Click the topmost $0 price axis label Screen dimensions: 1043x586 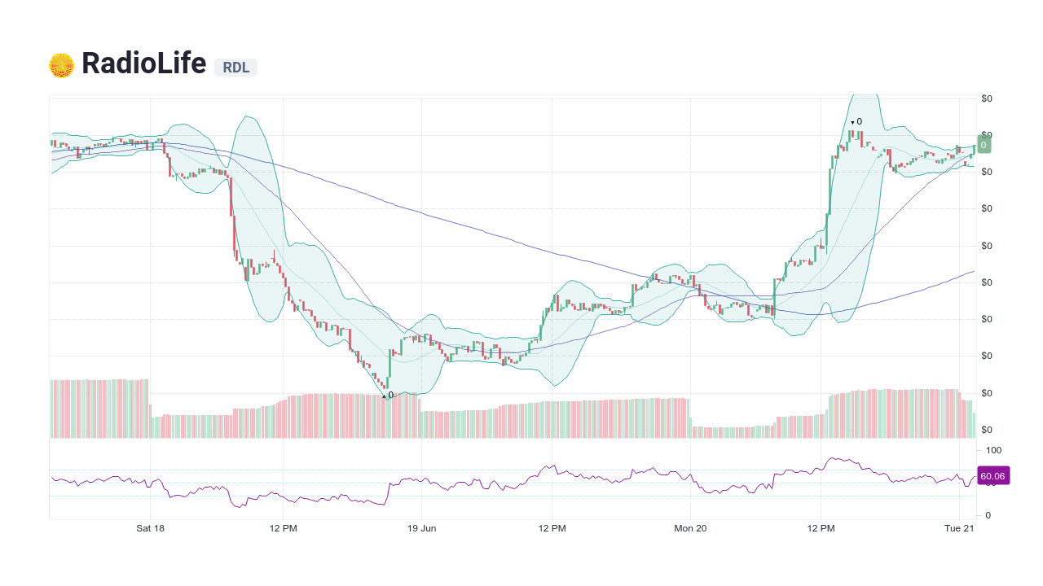(x=987, y=98)
